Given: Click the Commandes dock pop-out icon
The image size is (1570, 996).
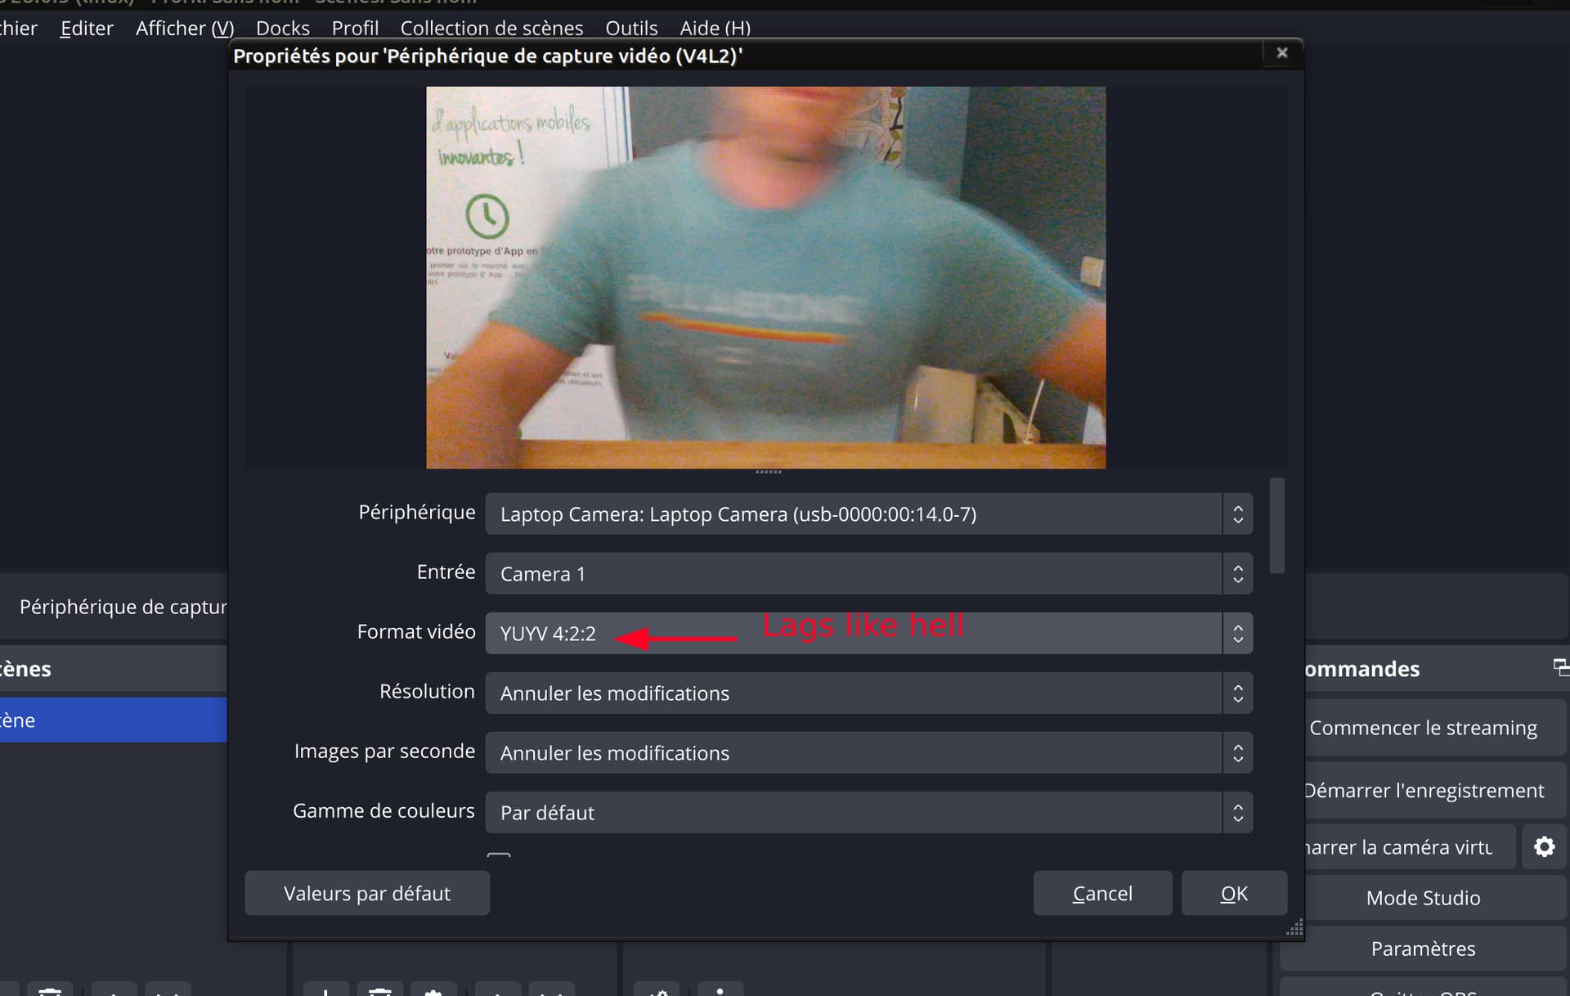Looking at the screenshot, I should click(x=1560, y=667).
